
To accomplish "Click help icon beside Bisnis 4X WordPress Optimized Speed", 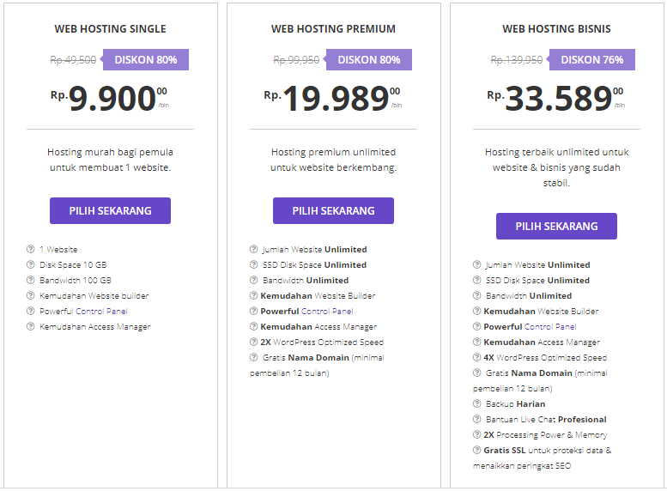I will [477, 358].
